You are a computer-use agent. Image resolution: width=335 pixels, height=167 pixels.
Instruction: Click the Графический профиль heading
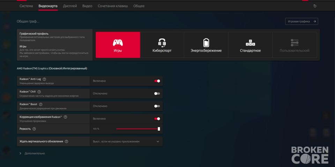click(x=34, y=34)
